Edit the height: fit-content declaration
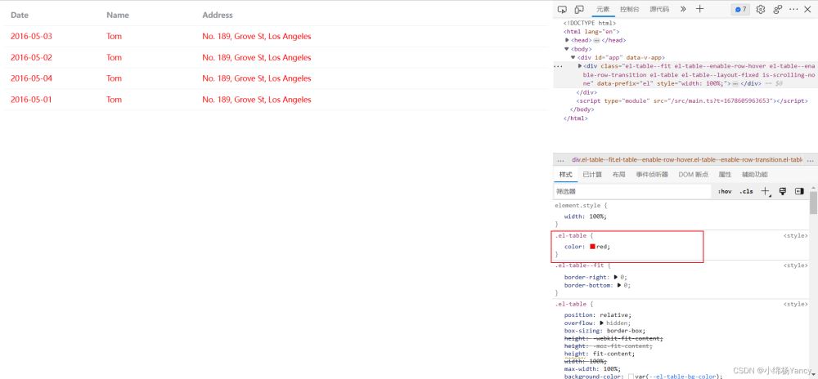 [x=600, y=354]
